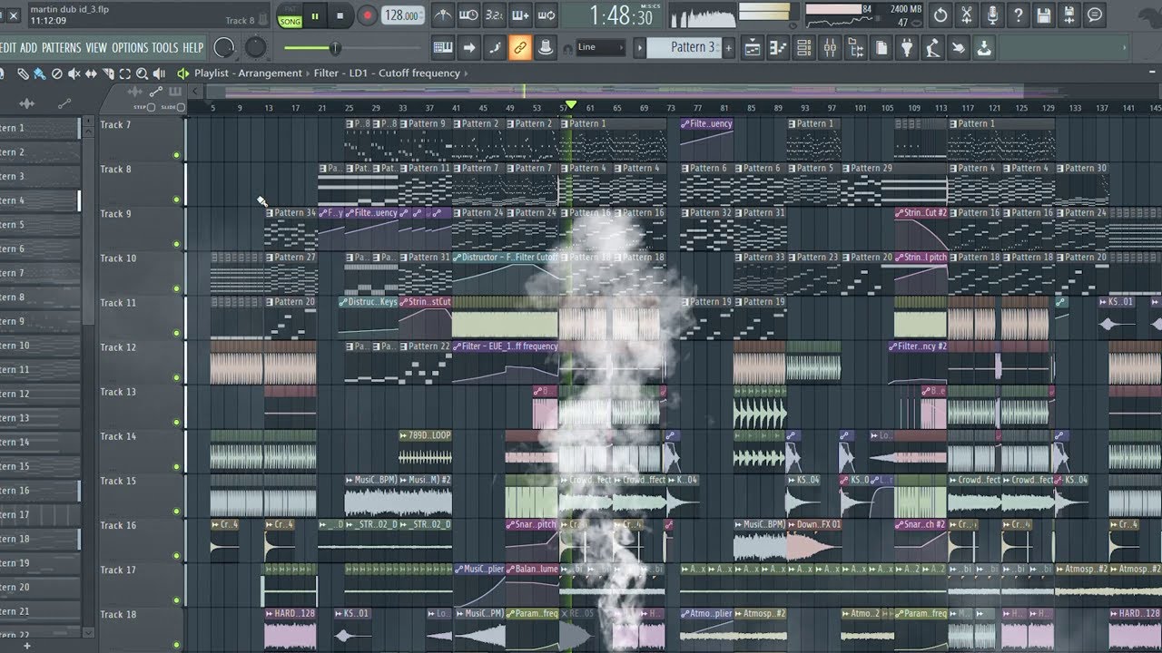Select the Slice tool

pos(108,73)
